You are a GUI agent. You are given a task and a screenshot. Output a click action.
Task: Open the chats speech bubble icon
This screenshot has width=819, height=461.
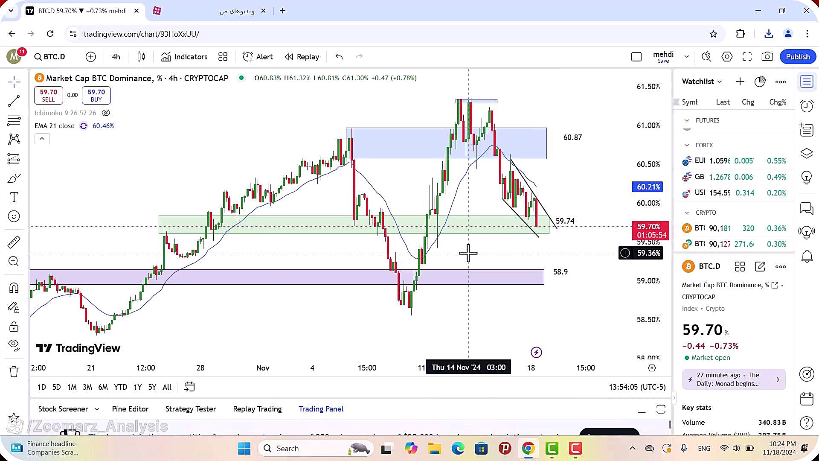coord(807,208)
